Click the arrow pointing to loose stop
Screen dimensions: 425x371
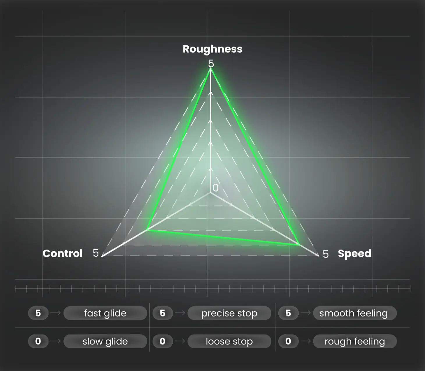click(x=180, y=341)
